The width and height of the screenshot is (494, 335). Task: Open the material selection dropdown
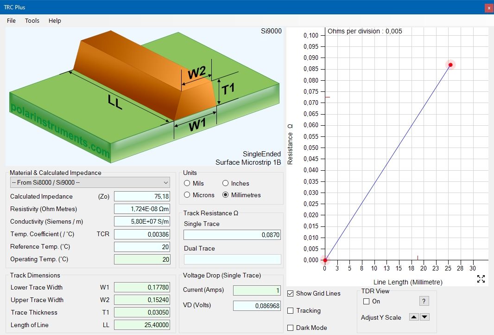coord(90,182)
